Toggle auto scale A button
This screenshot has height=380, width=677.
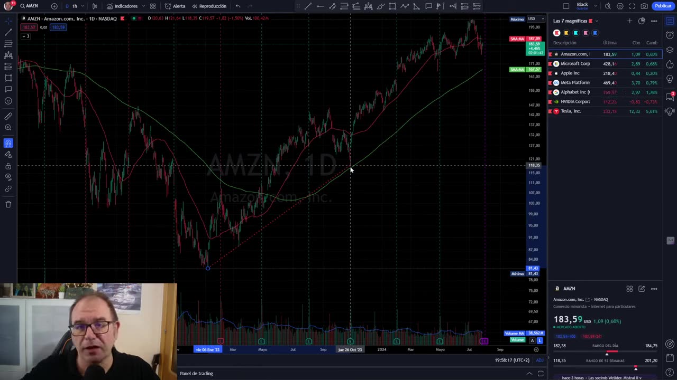point(532,340)
